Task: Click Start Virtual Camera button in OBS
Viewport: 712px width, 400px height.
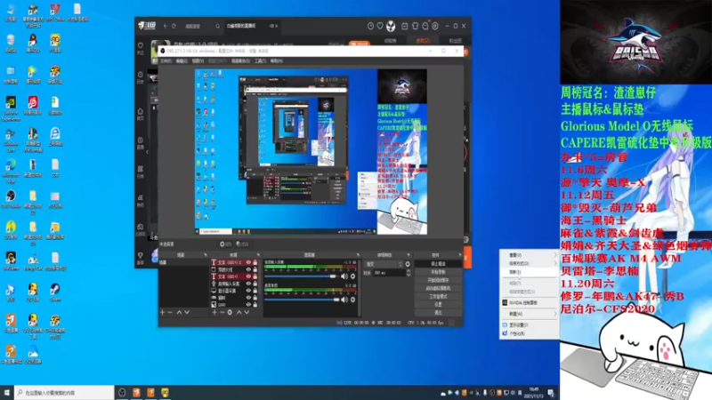Action: (438, 288)
